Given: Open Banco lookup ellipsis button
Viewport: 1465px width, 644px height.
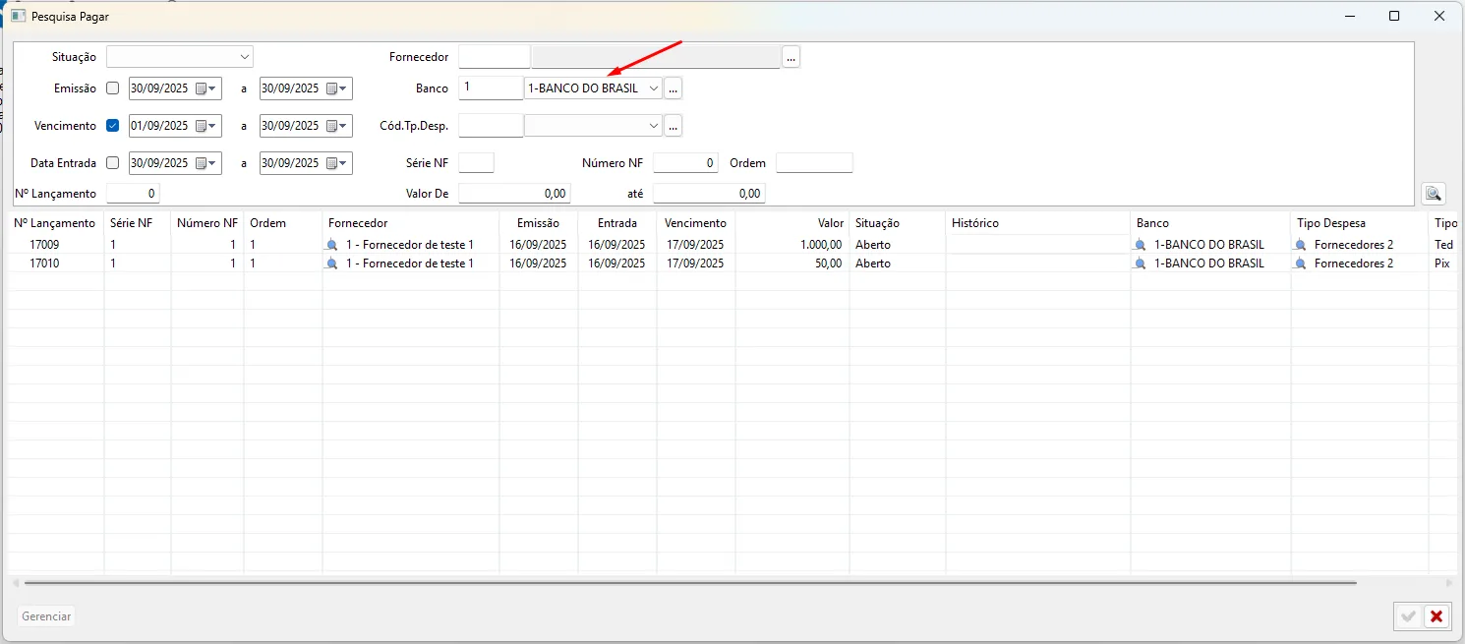Looking at the screenshot, I should coord(673,88).
